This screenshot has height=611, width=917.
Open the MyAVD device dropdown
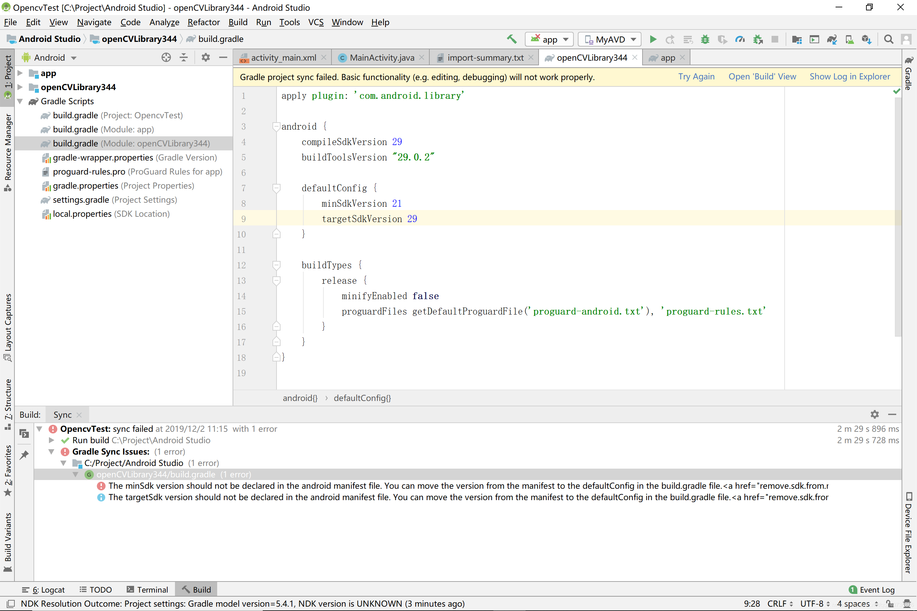point(610,39)
